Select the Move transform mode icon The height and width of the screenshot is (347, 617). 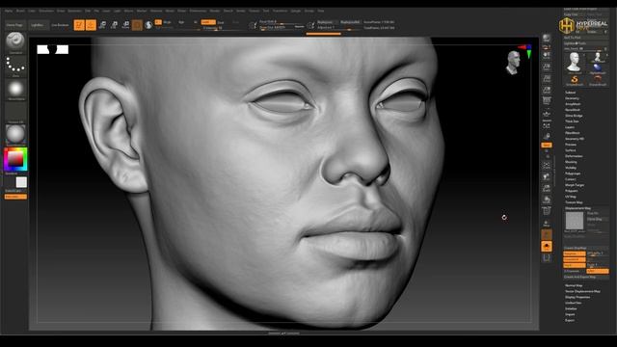(102, 25)
